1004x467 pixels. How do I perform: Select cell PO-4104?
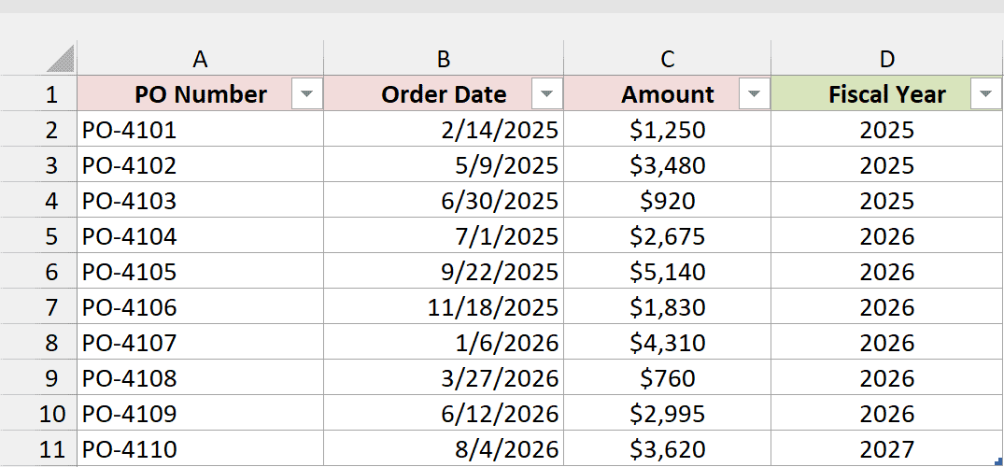[x=201, y=236]
